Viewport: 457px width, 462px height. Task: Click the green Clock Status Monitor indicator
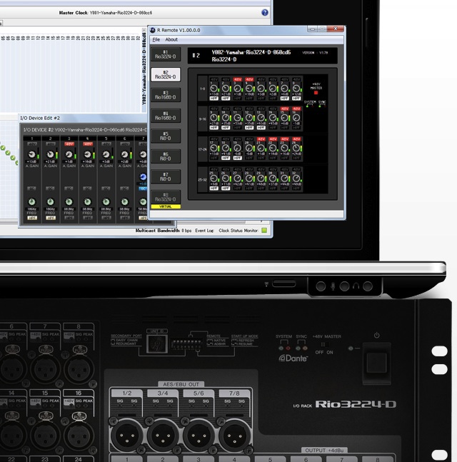click(264, 231)
